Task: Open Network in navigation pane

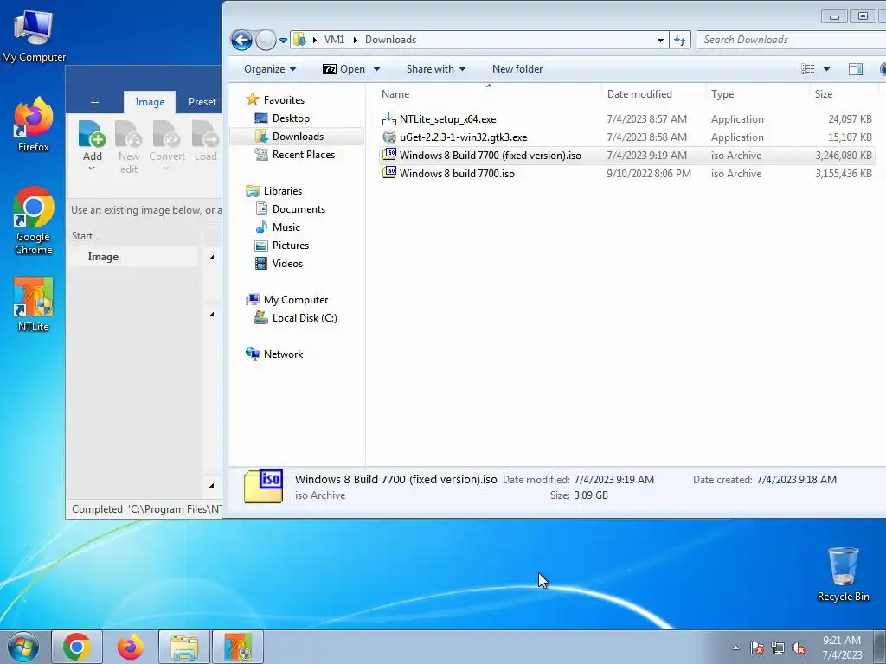Action: pyautogui.click(x=283, y=354)
